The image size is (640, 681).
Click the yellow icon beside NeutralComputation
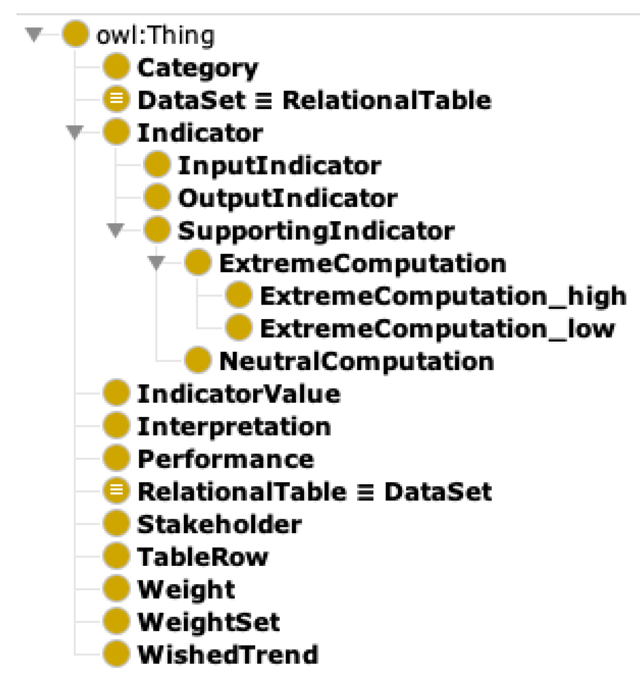pyautogui.click(x=197, y=361)
